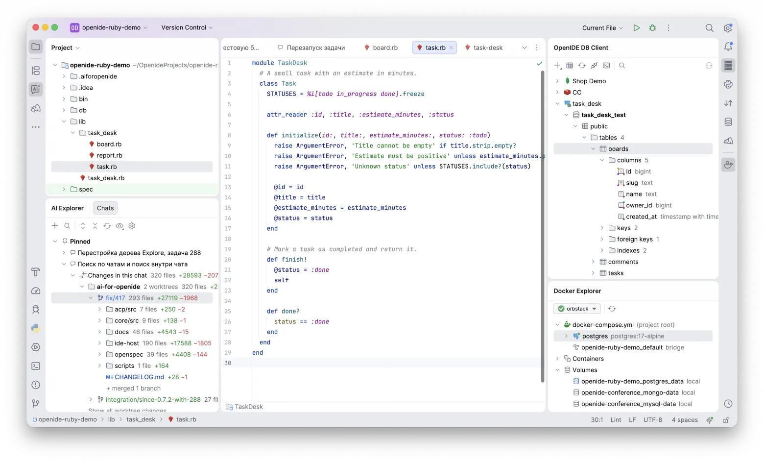Viewport: 764px width, 462px height.
Task: Start debugging with the bug icon
Action: point(652,28)
